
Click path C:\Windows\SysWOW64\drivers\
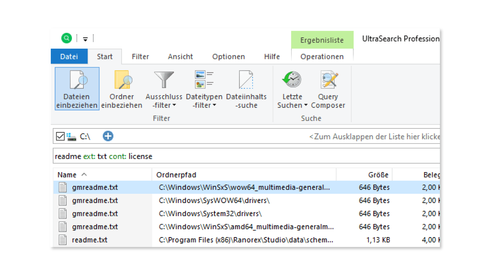click(x=214, y=201)
